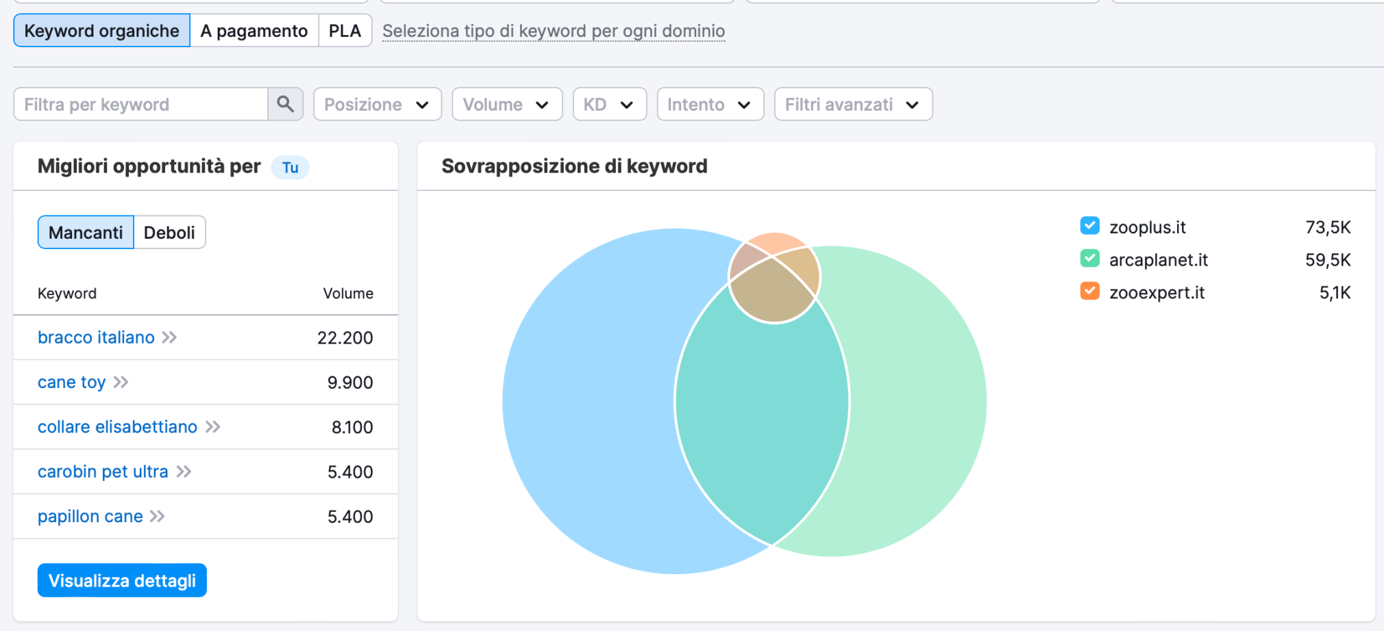Focus the Filtra per keyword field
This screenshot has height=631, width=1384.
coord(140,104)
